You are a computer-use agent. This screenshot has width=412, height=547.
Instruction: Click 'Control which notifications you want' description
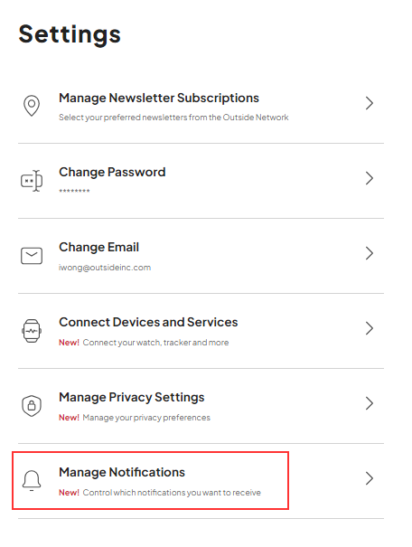172,493
